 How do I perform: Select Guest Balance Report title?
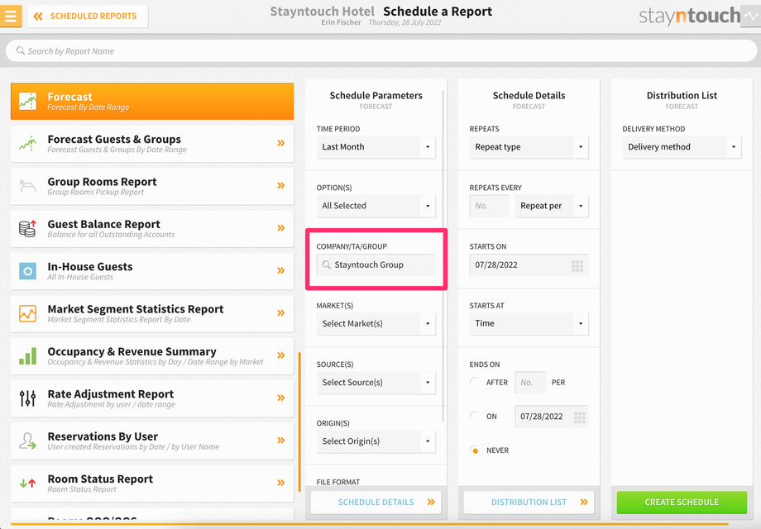pos(104,224)
